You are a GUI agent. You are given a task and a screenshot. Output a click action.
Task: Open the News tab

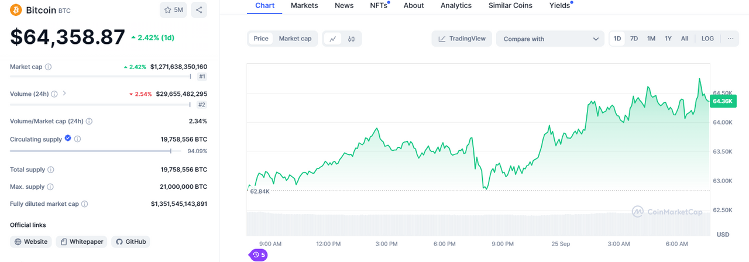tap(344, 5)
